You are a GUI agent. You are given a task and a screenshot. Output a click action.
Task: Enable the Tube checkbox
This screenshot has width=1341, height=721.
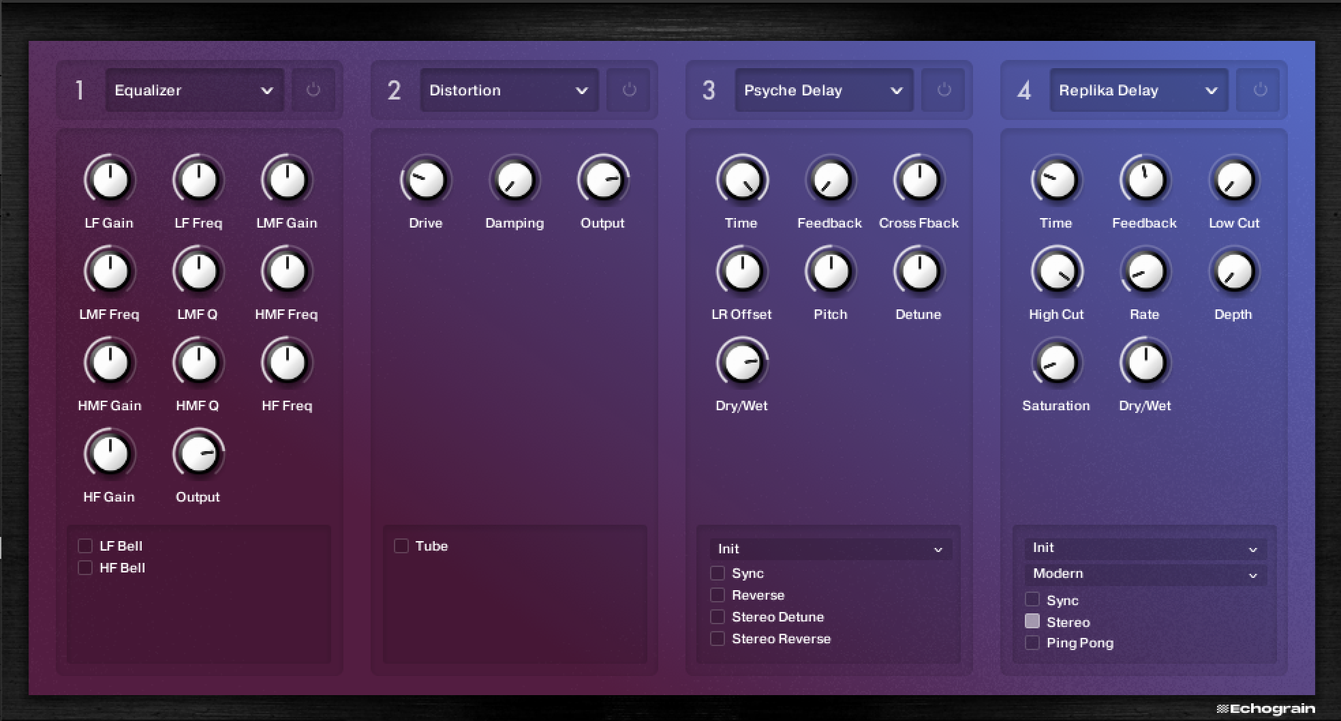tap(401, 546)
